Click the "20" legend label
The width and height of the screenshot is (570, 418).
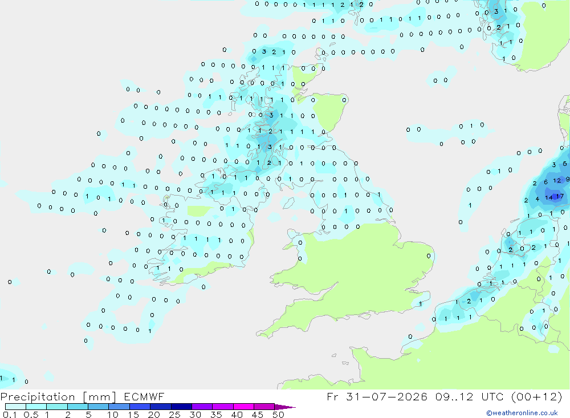tap(154, 415)
